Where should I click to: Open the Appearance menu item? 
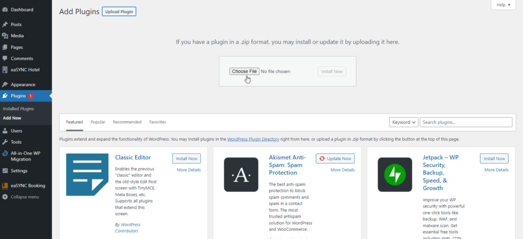pyautogui.click(x=26, y=85)
